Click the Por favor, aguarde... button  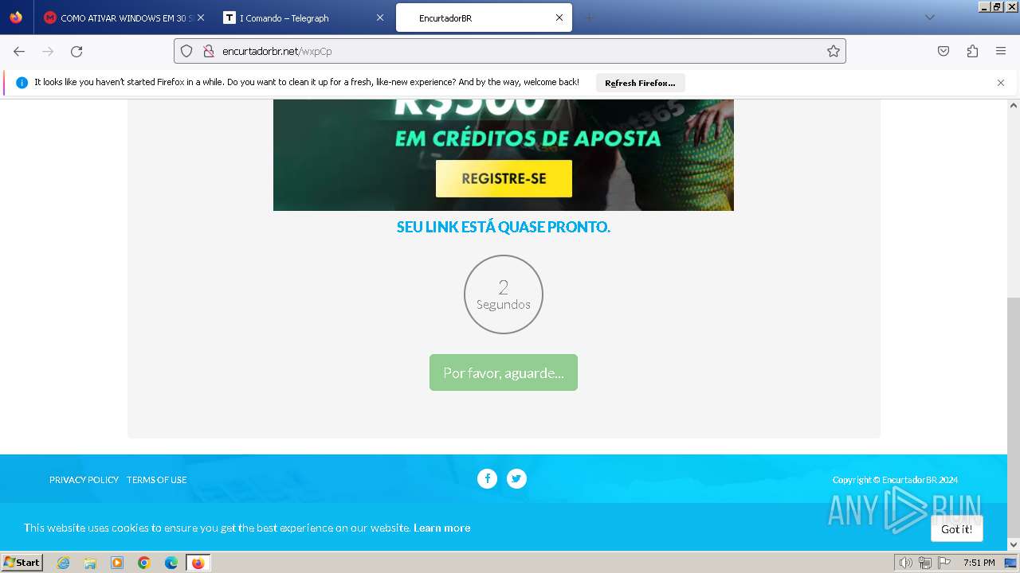(504, 372)
